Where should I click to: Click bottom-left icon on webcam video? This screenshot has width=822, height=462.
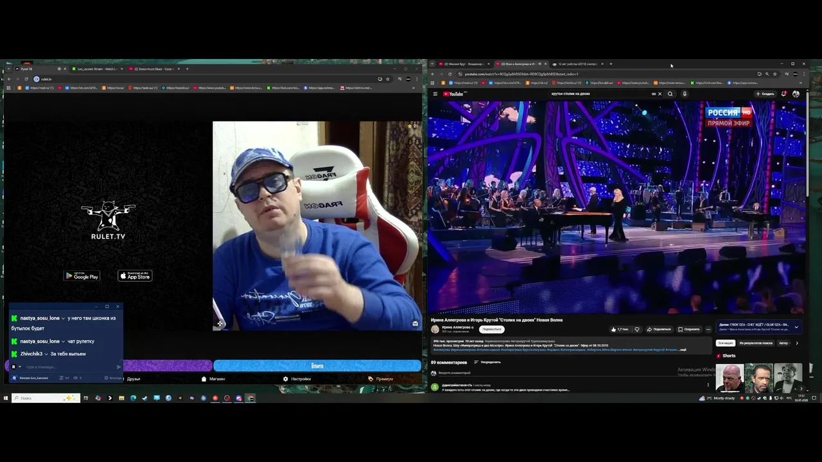[x=220, y=323]
